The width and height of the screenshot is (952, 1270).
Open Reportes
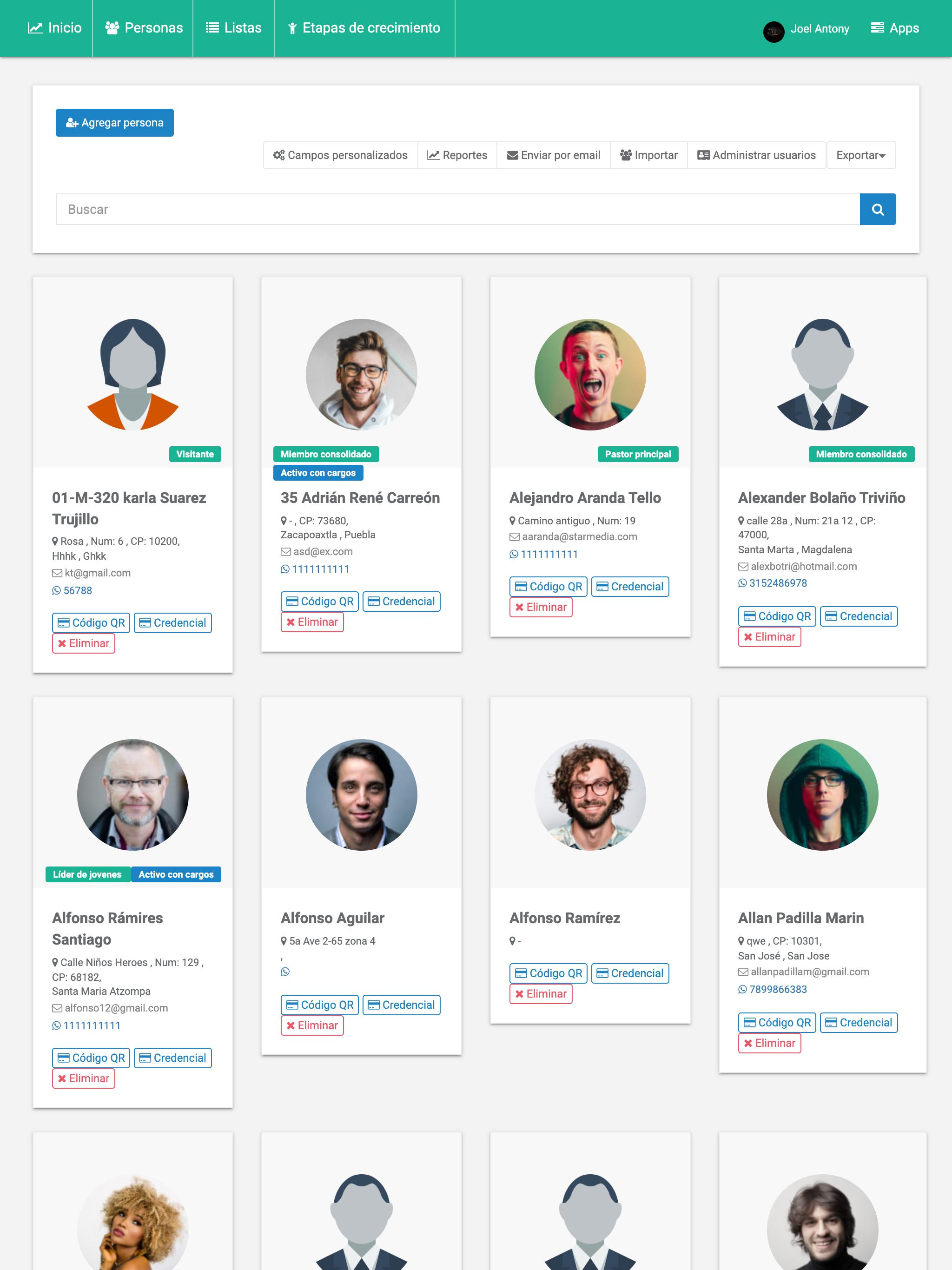tap(457, 155)
